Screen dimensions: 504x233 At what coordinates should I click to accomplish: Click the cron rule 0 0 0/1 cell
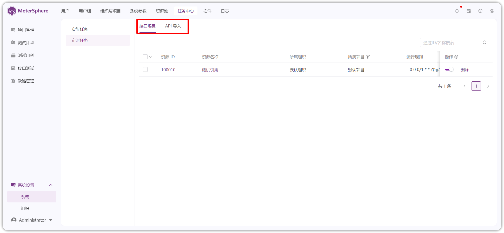pos(425,69)
